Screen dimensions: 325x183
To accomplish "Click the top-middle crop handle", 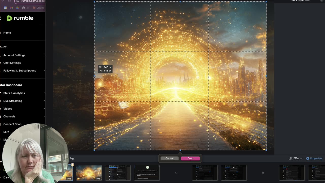I will coord(180,2).
